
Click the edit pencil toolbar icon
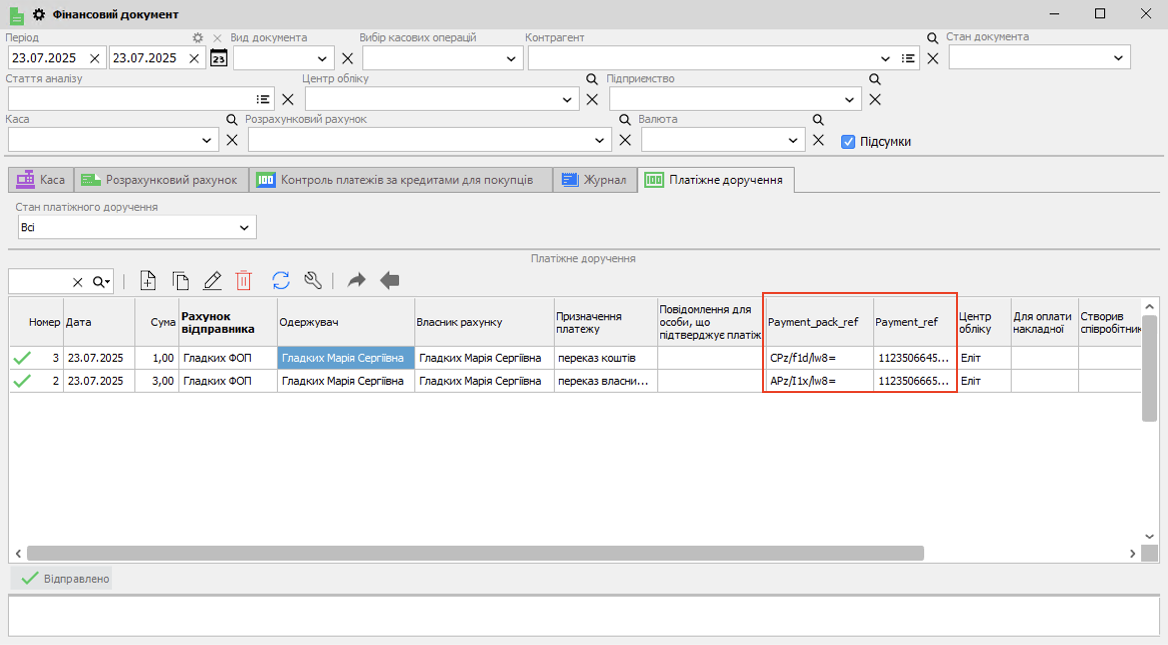(212, 281)
